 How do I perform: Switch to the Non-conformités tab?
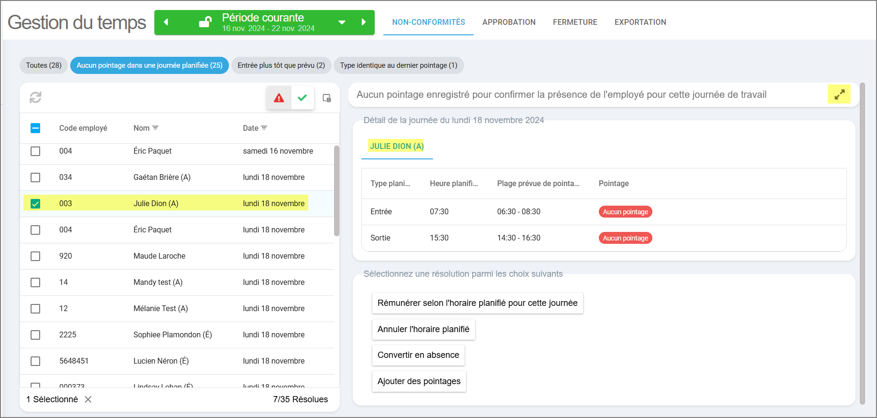tap(429, 22)
